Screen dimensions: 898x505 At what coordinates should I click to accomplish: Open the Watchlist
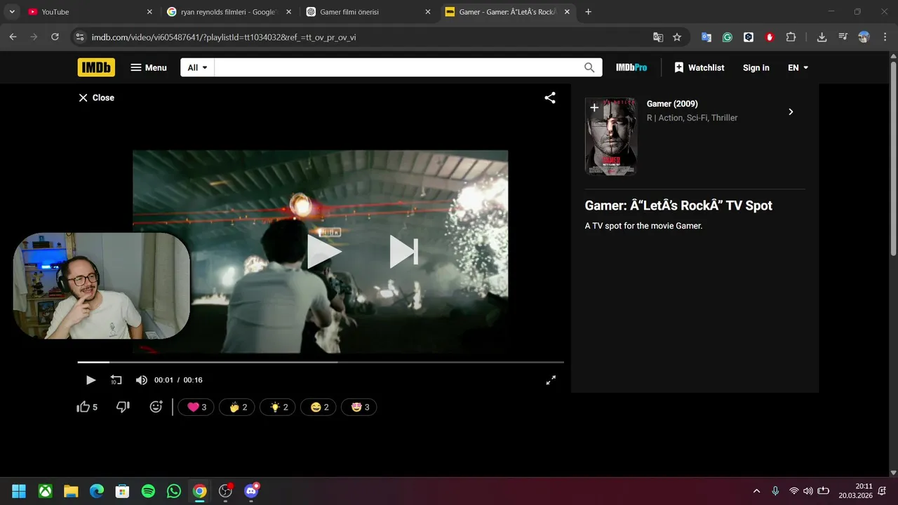pos(699,67)
